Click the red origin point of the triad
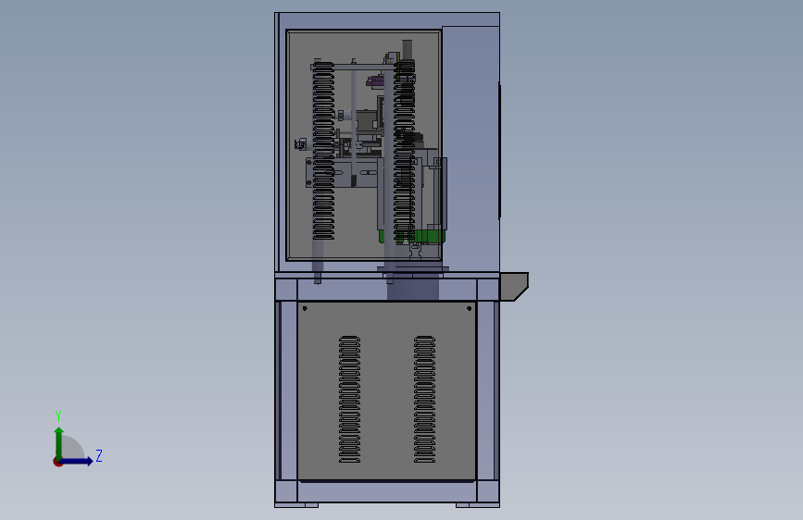Image resolution: width=803 pixels, height=520 pixels. pyautogui.click(x=57, y=462)
